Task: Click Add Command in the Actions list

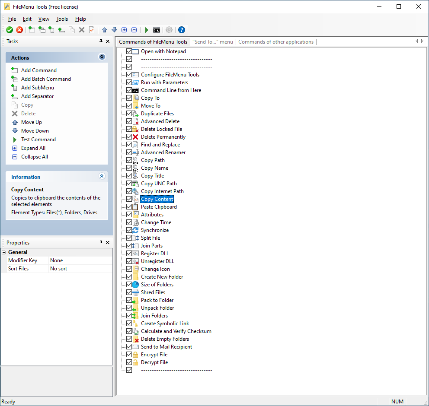Action: click(39, 70)
